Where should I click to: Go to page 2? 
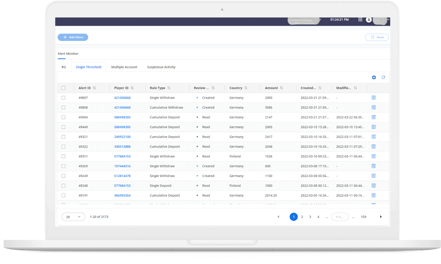[x=302, y=217]
